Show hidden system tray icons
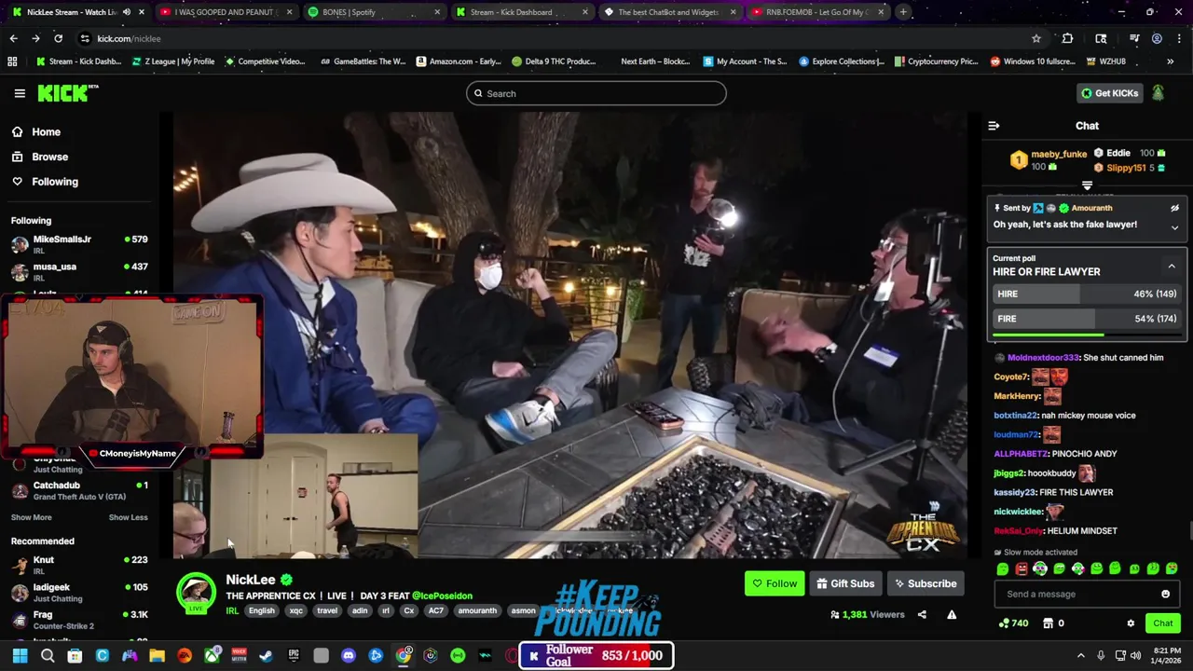Image resolution: width=1193 pixels, height=671 pixels. pyautogui.click(x=1081, y=656)
